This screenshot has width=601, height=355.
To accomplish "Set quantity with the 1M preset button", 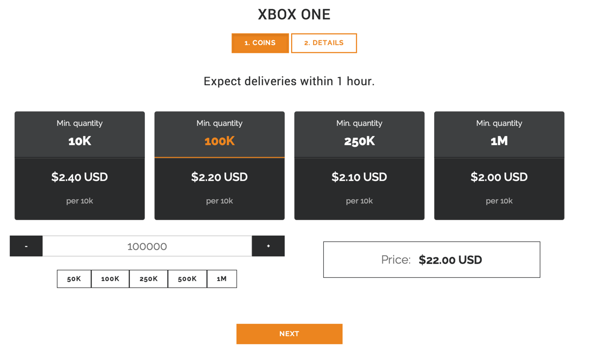I will 221,279.
